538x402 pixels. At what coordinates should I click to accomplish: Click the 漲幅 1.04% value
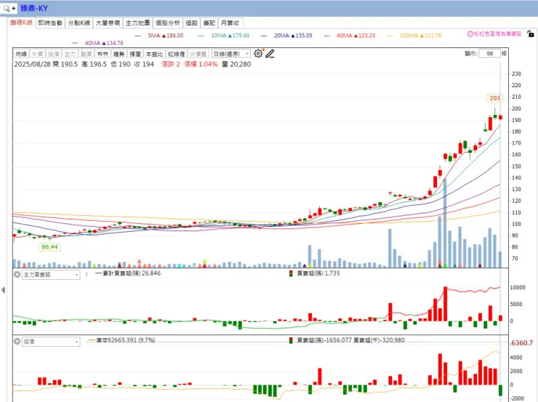click(201, 64)
